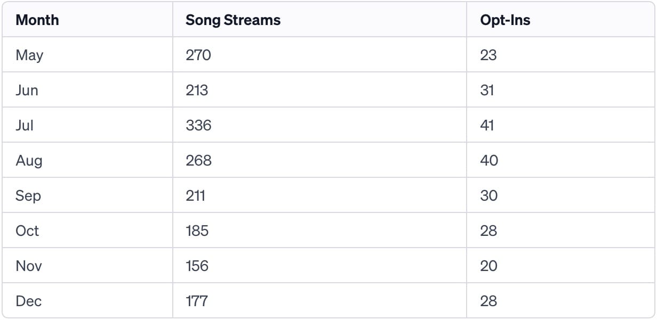Select the Song Streams column header
The width and height of the screenshot is (657, 320).
(x=233, y=20)
